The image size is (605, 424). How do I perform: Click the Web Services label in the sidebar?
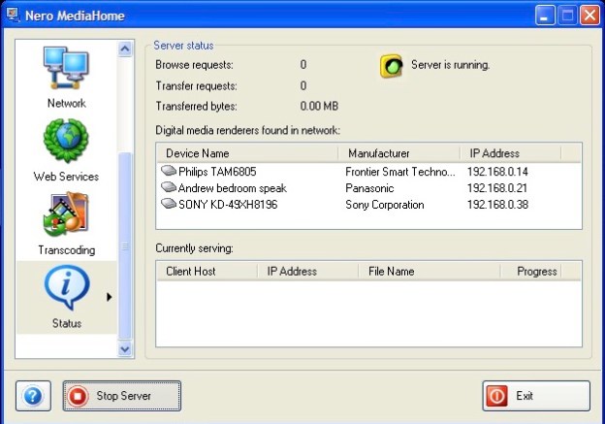coord(66,177)
